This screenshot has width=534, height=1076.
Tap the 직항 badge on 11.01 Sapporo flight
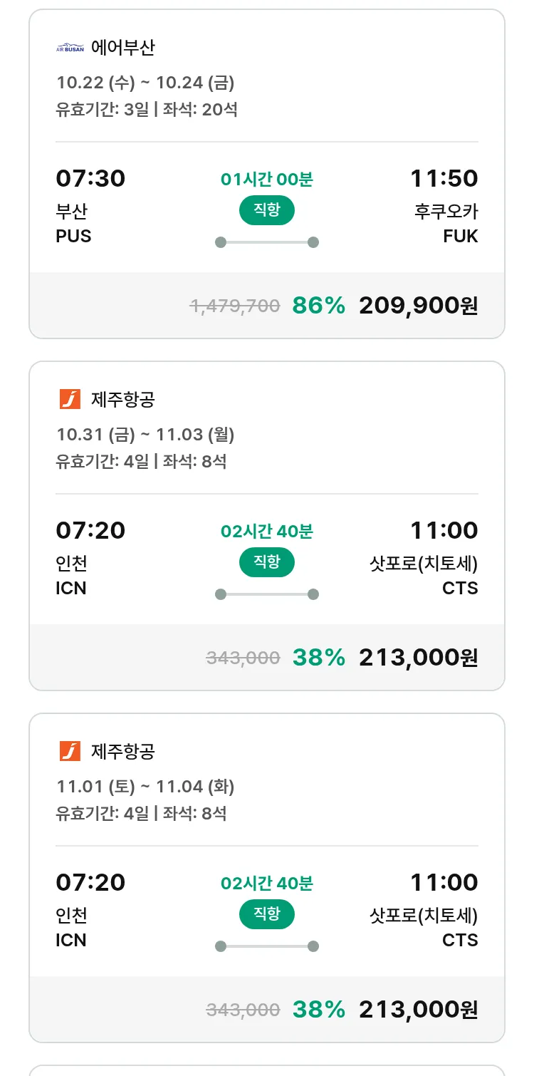[x=266, y=915]
